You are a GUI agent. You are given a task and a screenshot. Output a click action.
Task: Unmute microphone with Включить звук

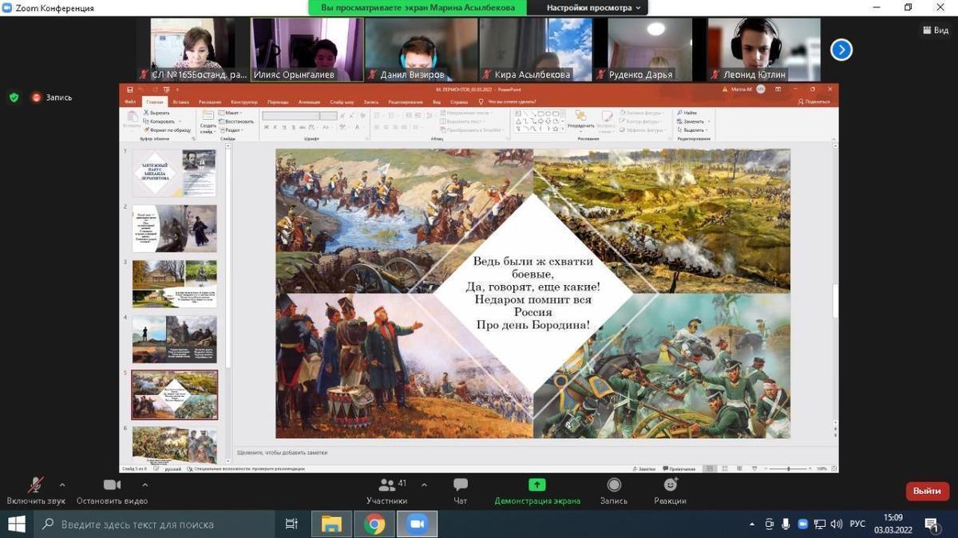point(36,485)
